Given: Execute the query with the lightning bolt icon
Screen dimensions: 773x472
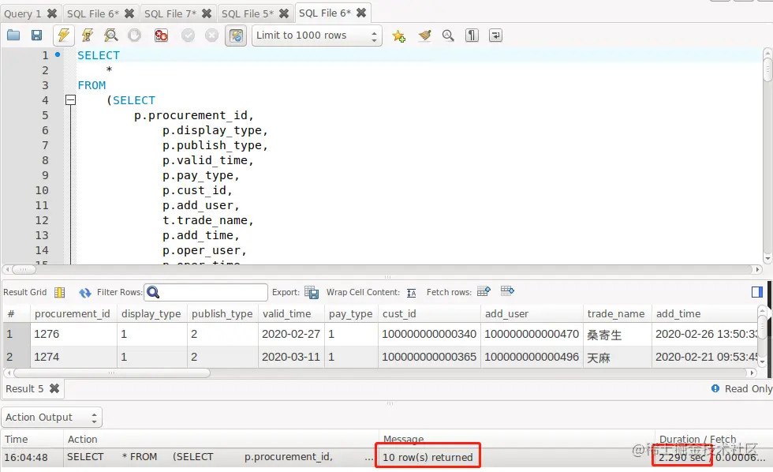Looking at the screenshot, I should click(x=63, y=35).
